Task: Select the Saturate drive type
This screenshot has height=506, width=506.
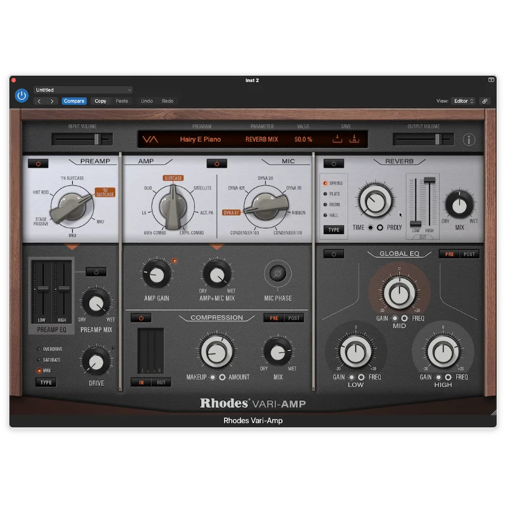Action: pos(49,360)
